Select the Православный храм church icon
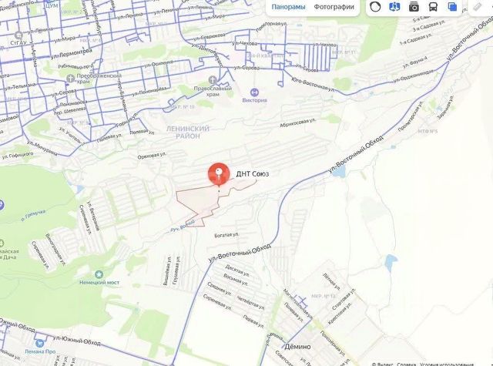 click(213, 79)
